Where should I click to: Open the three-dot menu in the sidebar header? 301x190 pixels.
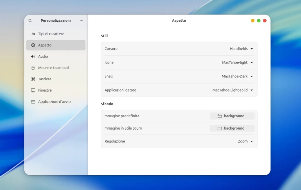(81, 21)
